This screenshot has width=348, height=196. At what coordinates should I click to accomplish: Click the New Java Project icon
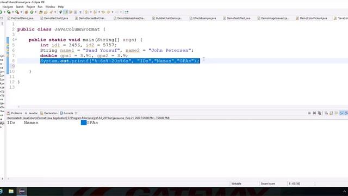pyautogui.click(x=26, y=12)
